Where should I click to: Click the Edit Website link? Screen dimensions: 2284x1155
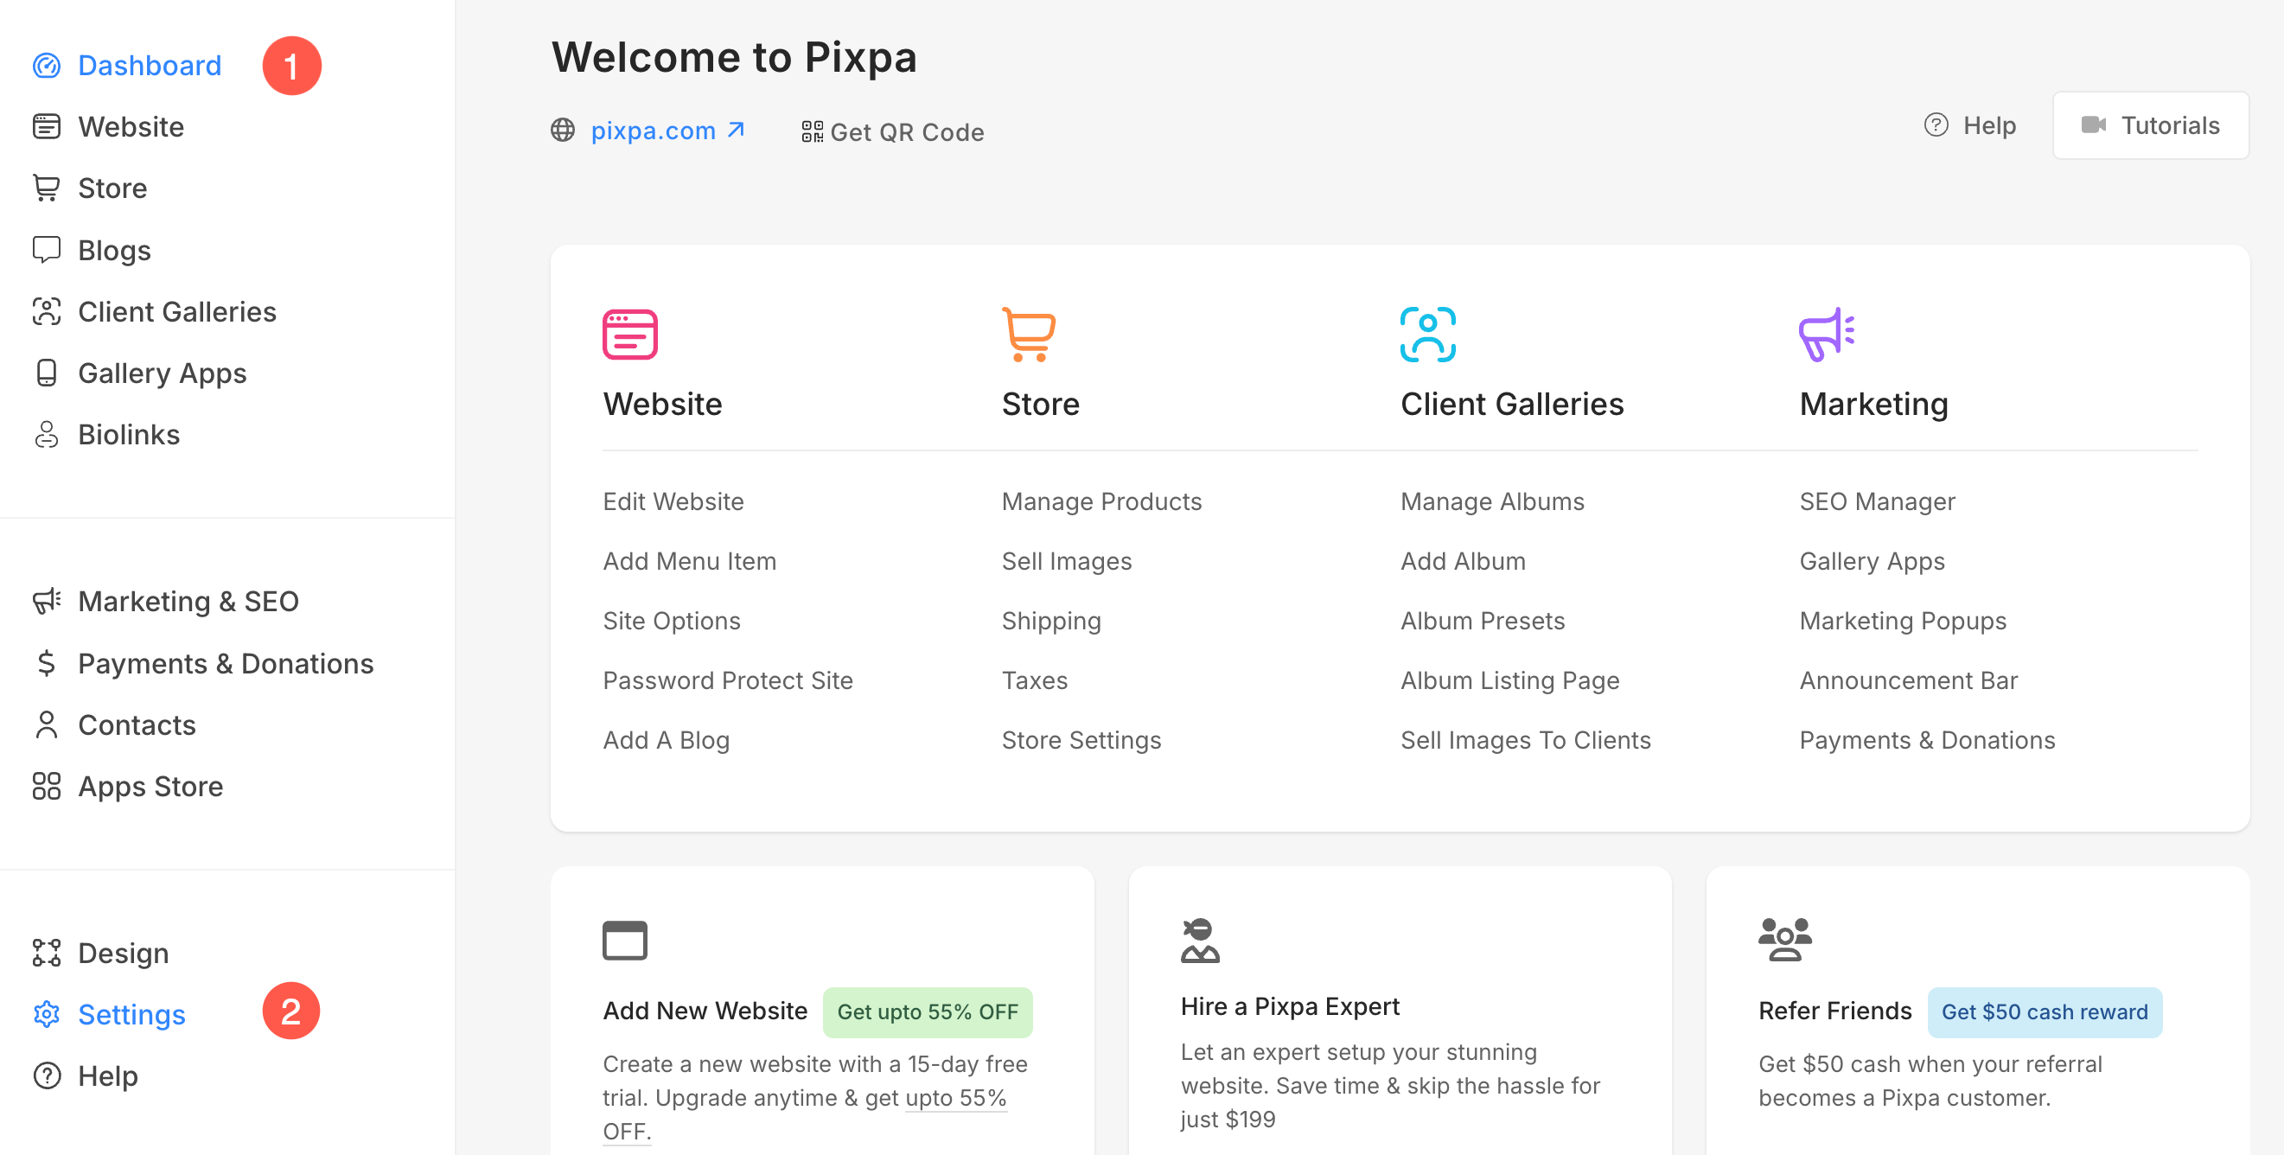(x=673, y=501)
